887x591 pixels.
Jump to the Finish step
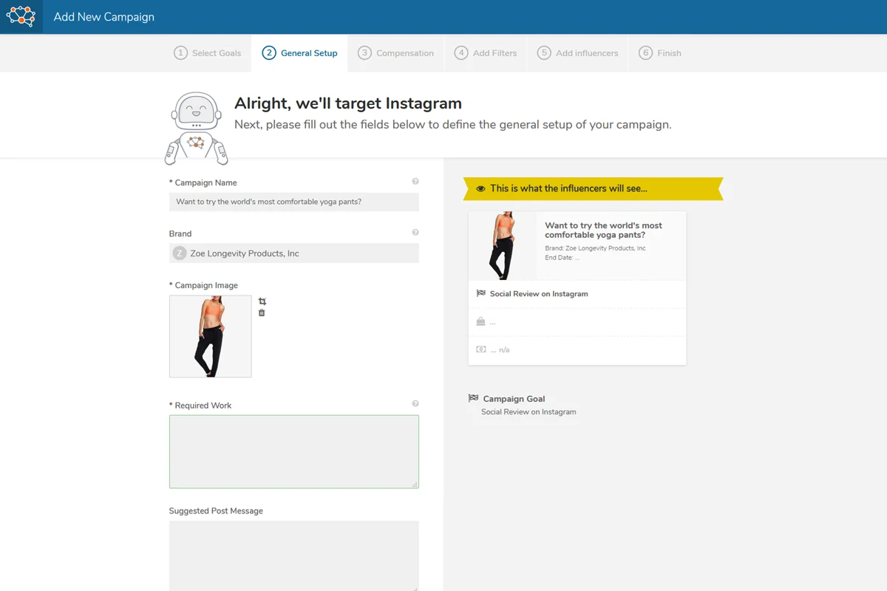pos(660,53)
